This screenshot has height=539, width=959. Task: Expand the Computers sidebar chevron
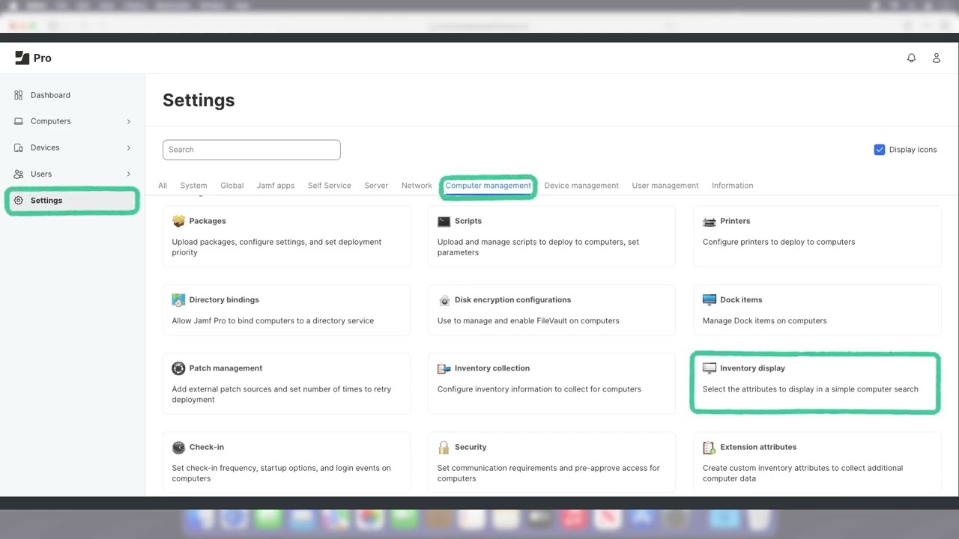click(x=128, y=121)
